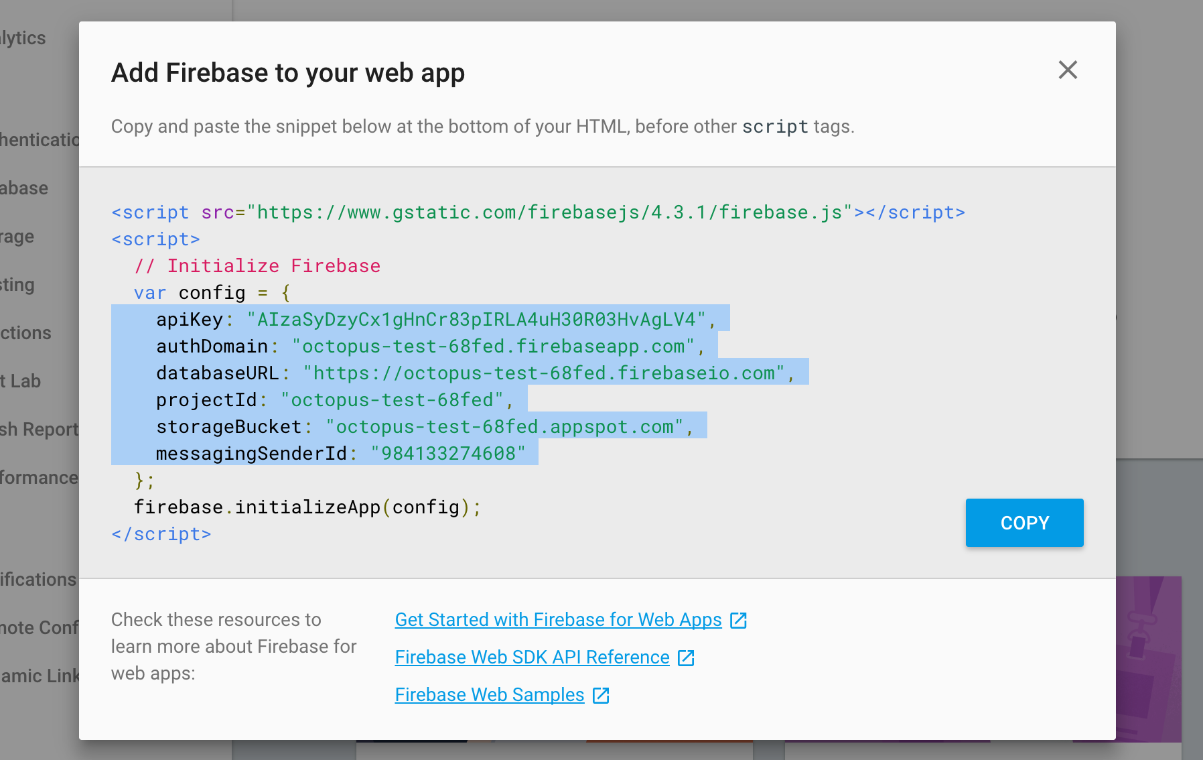Click the firebase.js script src URL

(x=550, y=212)
